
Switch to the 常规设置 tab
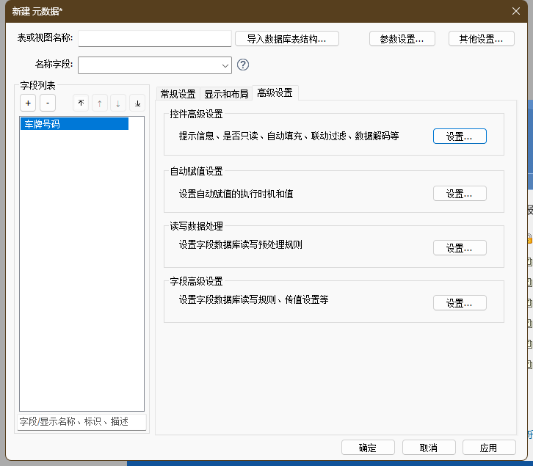(178, 94)
